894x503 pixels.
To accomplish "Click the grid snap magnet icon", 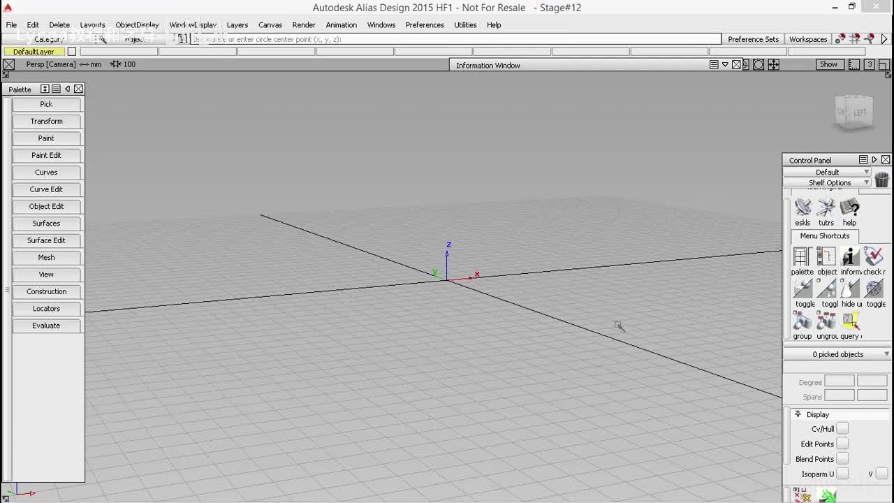I will (854, 39).
